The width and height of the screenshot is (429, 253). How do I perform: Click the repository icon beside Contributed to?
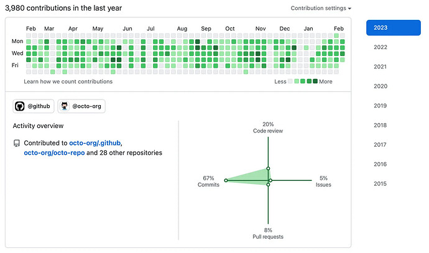[17, 144]
